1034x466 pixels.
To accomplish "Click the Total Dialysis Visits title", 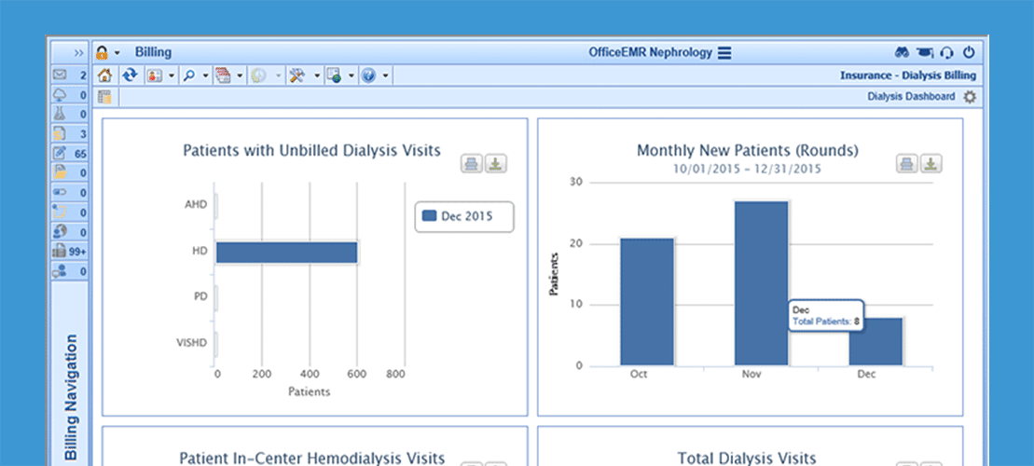I will [x=747, y=458].
